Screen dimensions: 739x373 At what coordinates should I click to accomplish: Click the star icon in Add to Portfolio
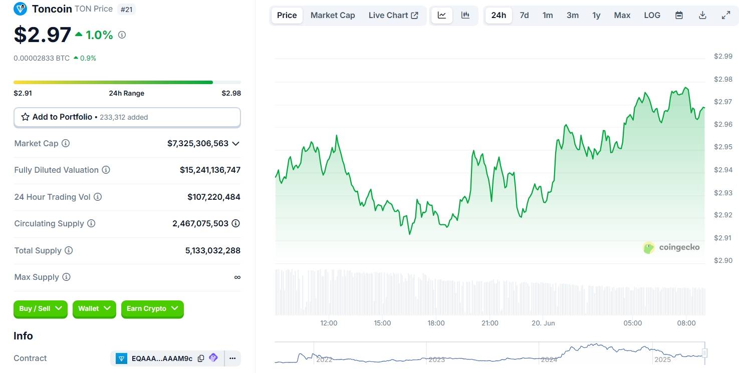pyautogui.click(x=25, y=117)
